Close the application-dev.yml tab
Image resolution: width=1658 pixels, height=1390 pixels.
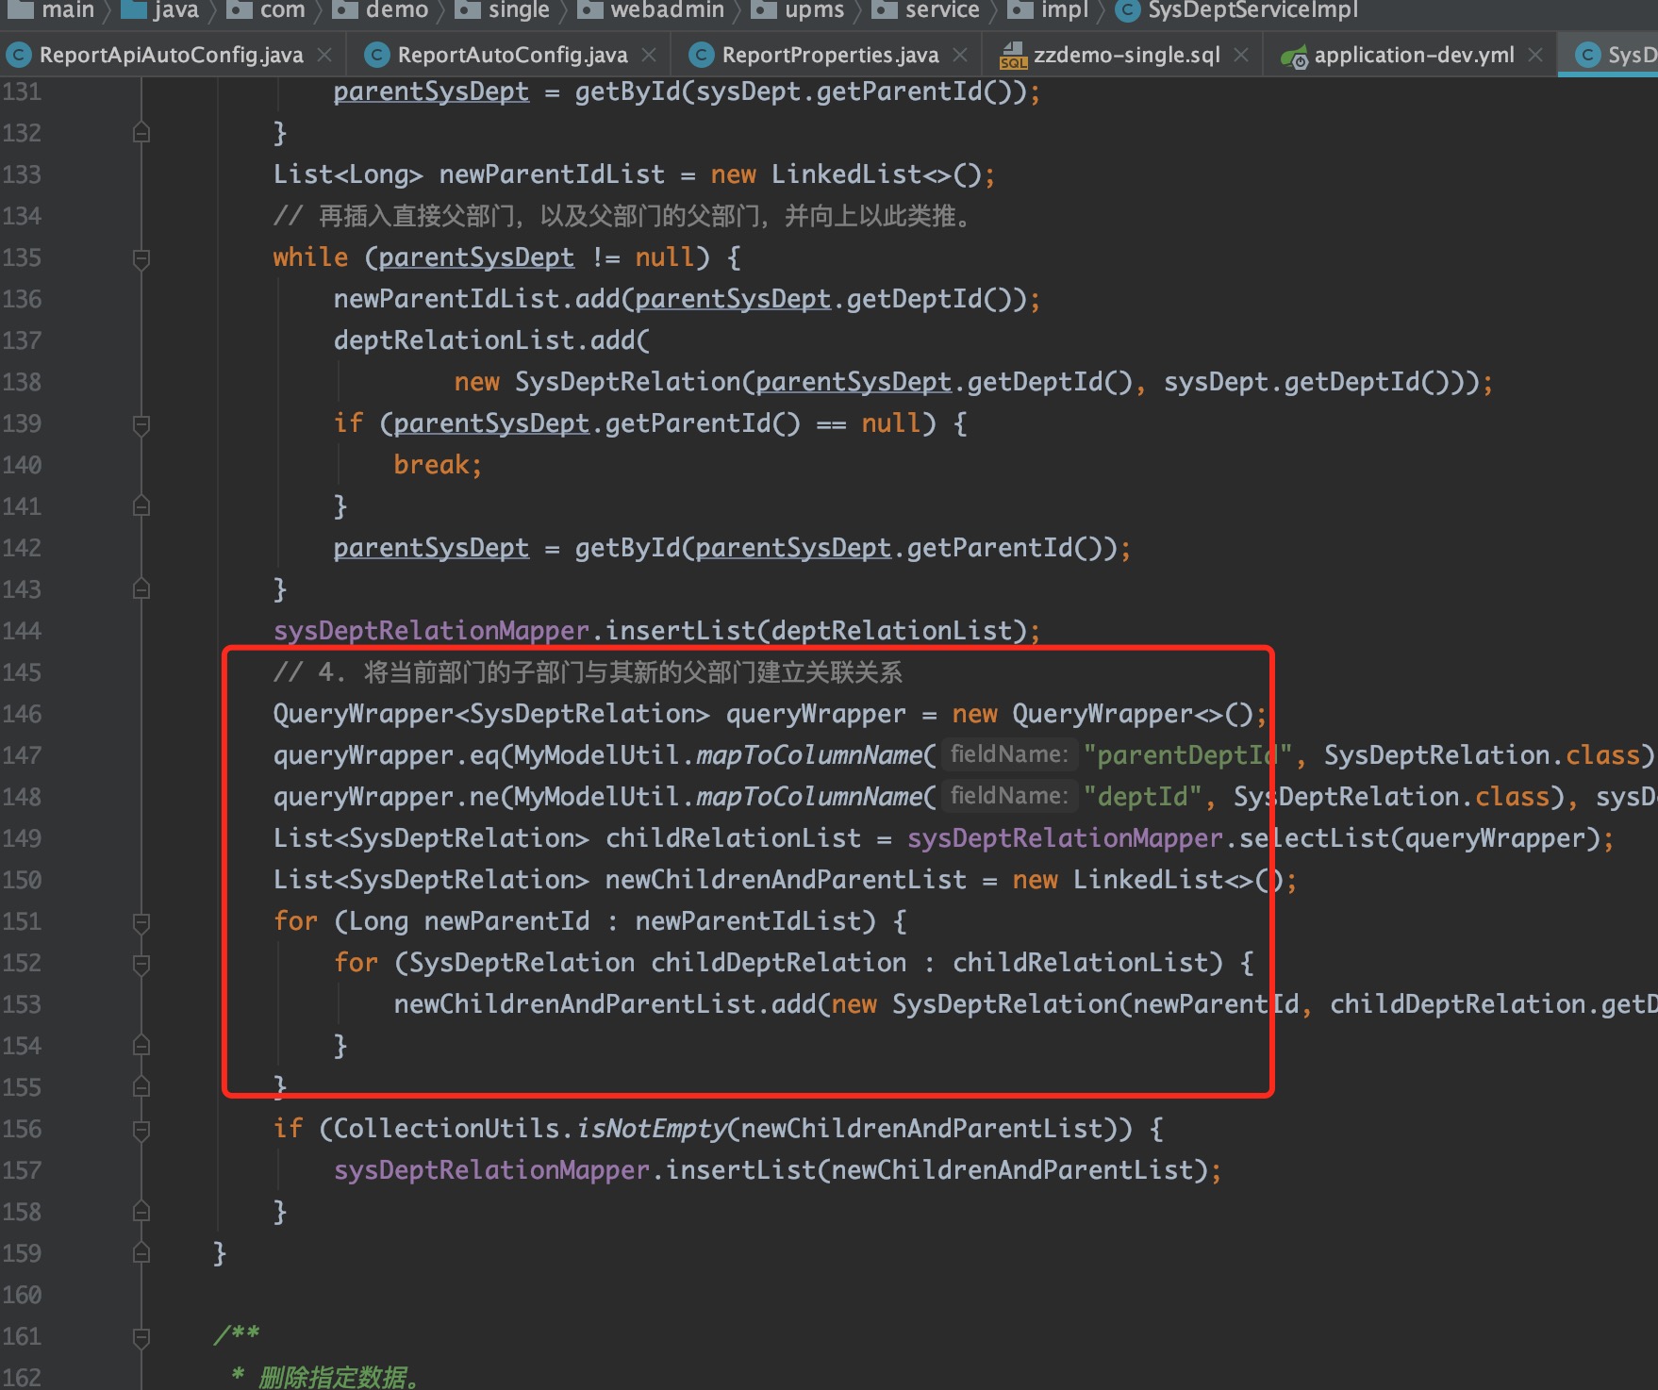pos(1535,55)
